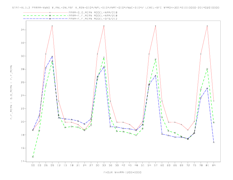Click x-axis forecast hour label 36
The width and height of the screenshot is (233, 180).
pyautogui.click(x=110, y=165)
